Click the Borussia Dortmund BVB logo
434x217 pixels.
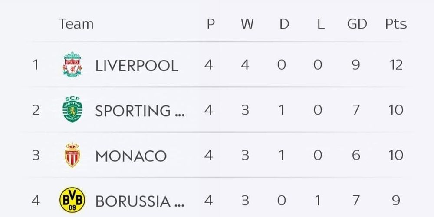click(72, 200)
